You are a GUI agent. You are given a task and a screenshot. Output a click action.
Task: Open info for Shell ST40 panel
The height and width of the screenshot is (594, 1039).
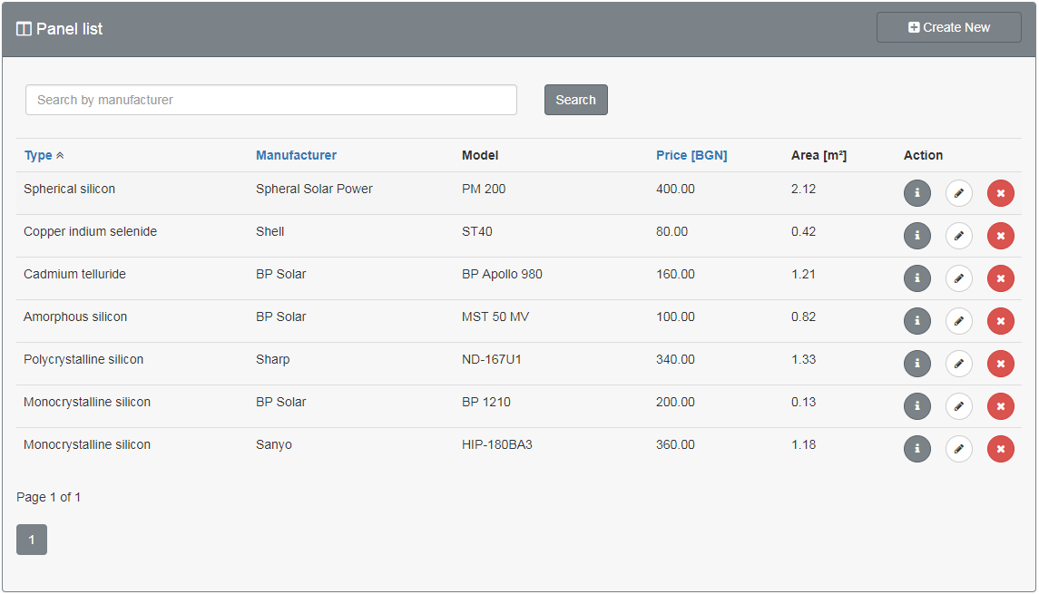click(x=917, y=236)
